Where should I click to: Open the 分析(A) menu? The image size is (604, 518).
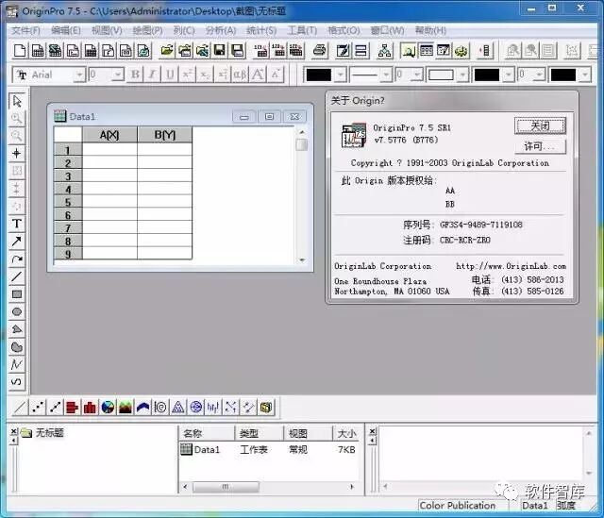point(220,30)
